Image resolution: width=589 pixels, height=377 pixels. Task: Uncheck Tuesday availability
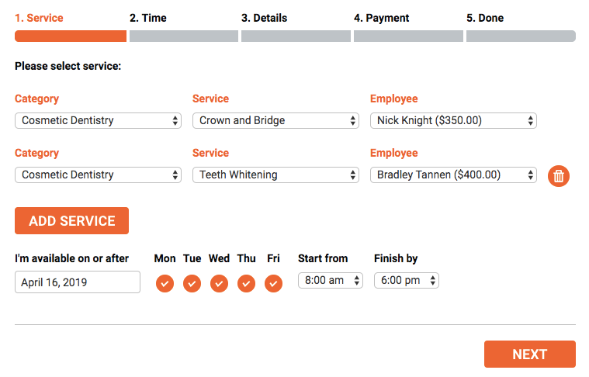pyautogui.click(x=192, y=283)
